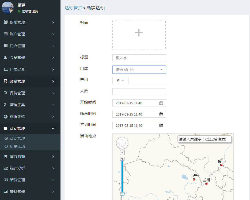The width and height of the screenshot is (250, 200).
Task: Click the map pan direction control
Action: pyautogui.click(x=122, y=143)
